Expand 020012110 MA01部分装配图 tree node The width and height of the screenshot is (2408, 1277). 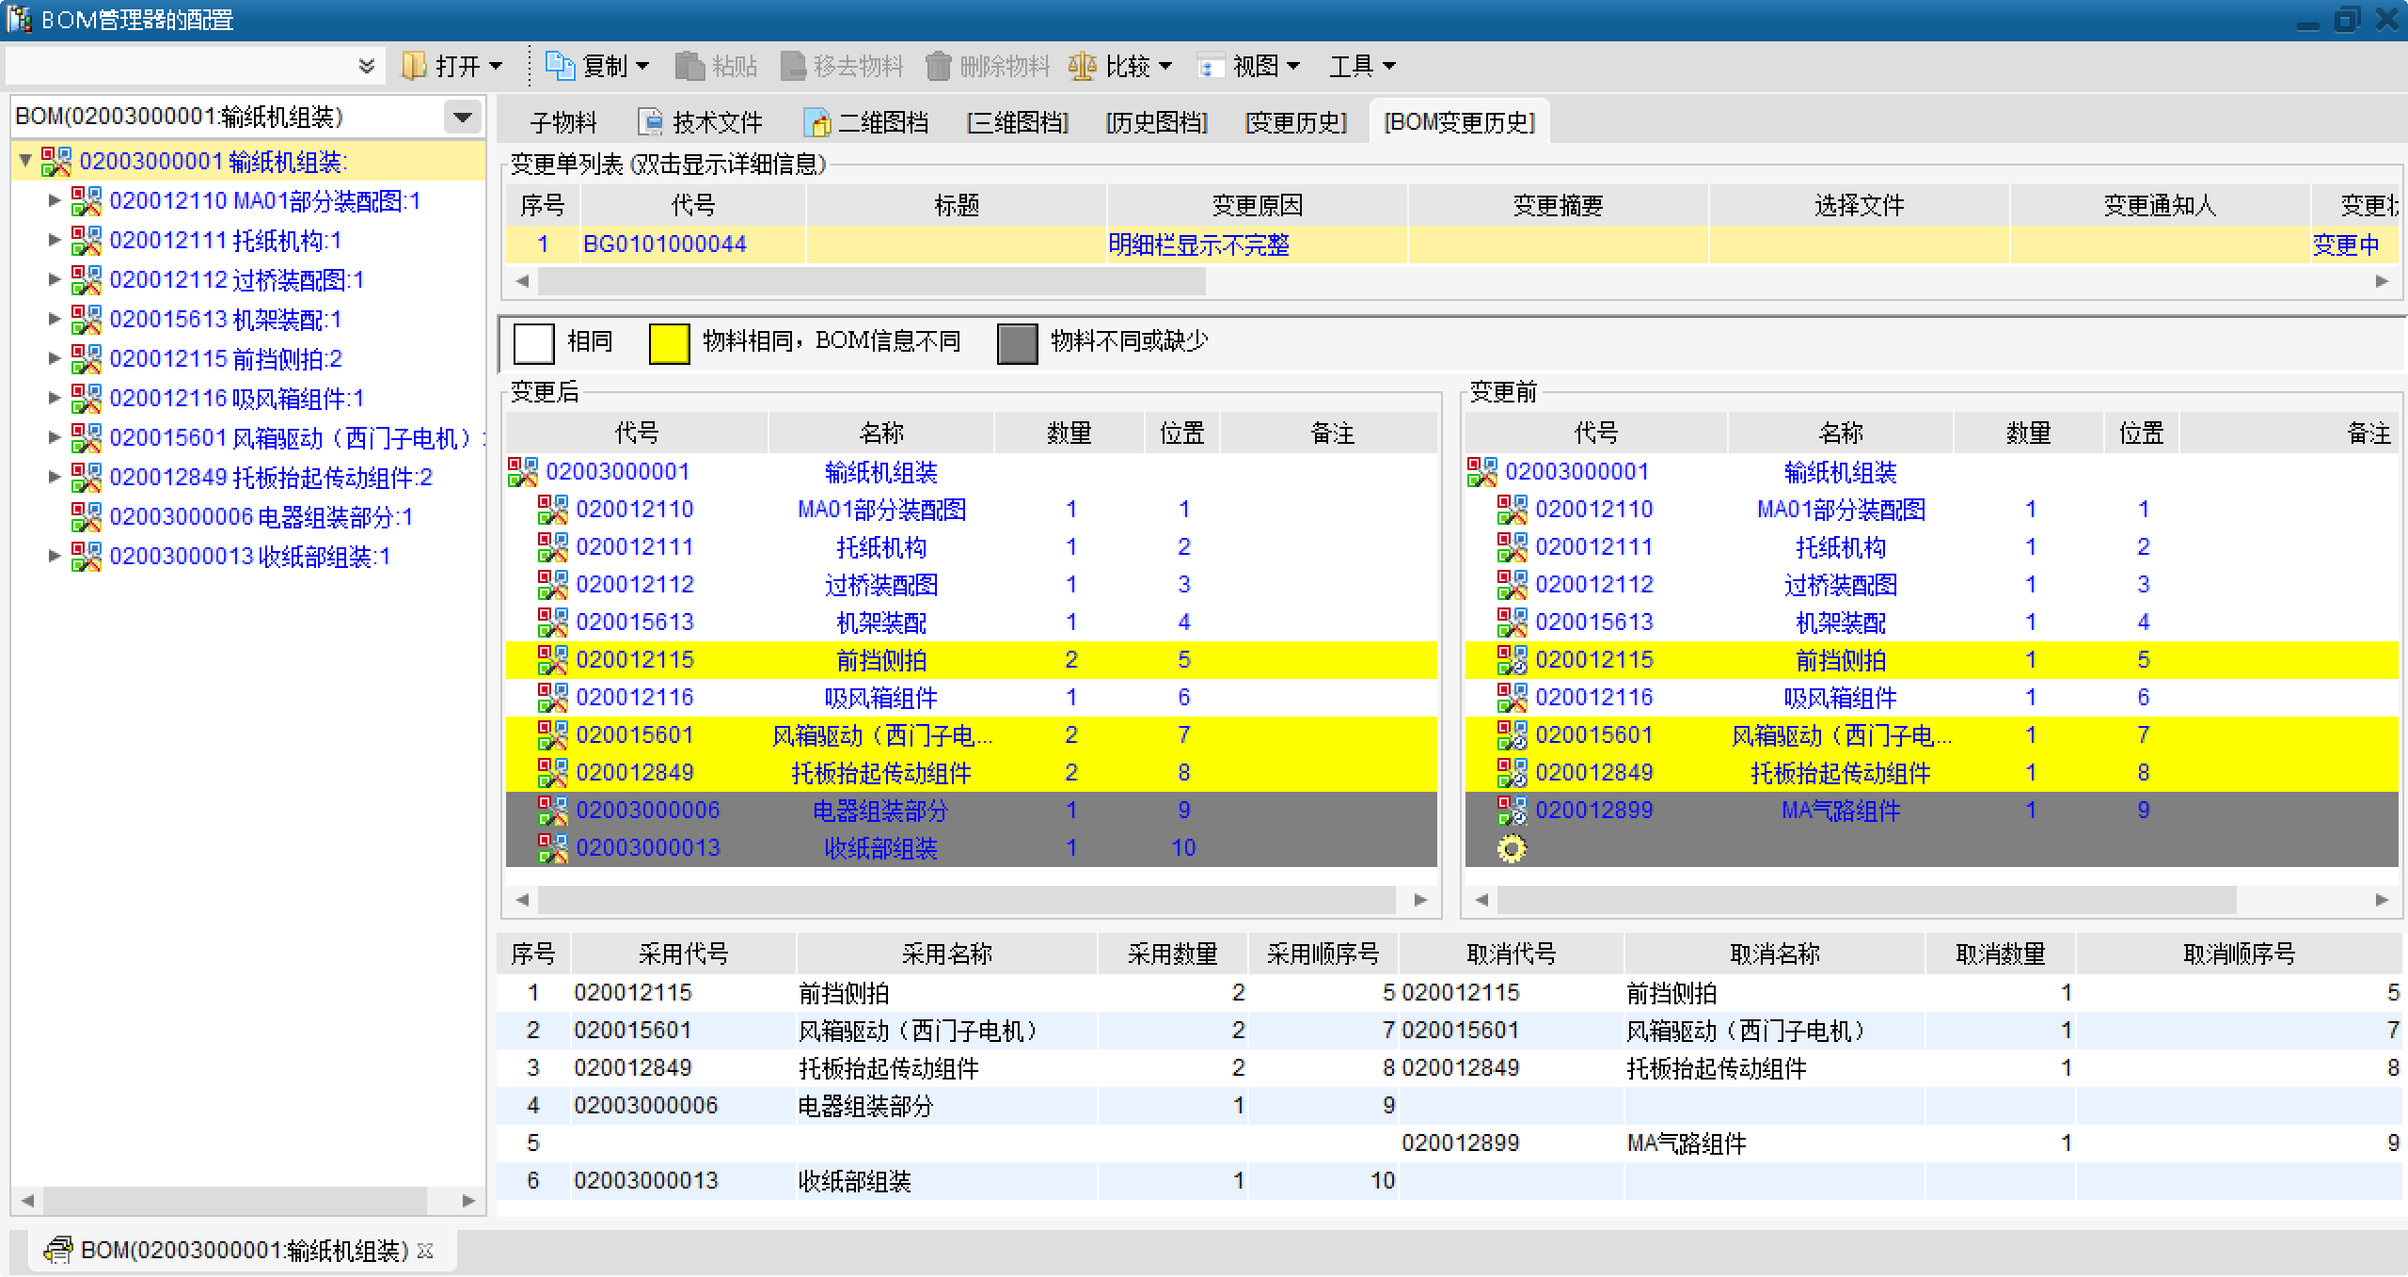tap(55, 200)
